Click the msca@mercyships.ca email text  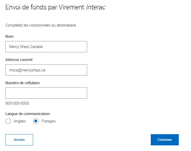click(x=27, y=70)
